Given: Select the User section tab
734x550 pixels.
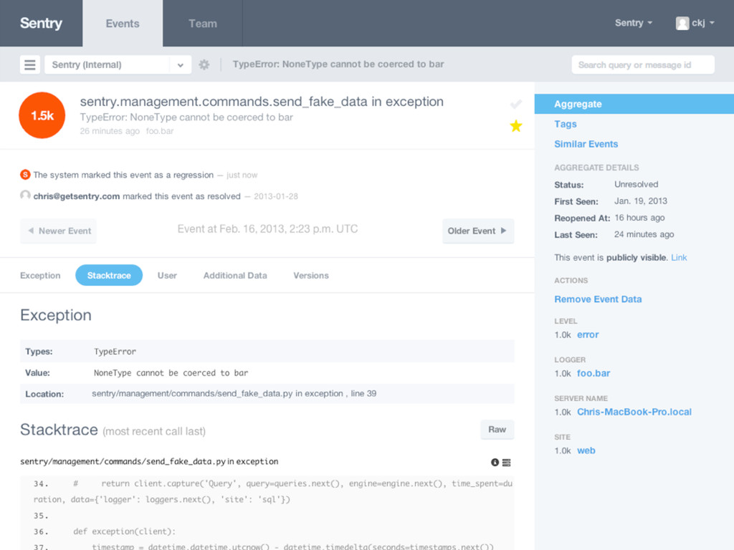Looking at the screenshot, I should click(167, 276).
